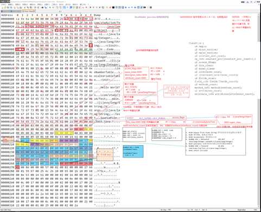Click the black Stop Recording macro icon

(x=113, y=8)
